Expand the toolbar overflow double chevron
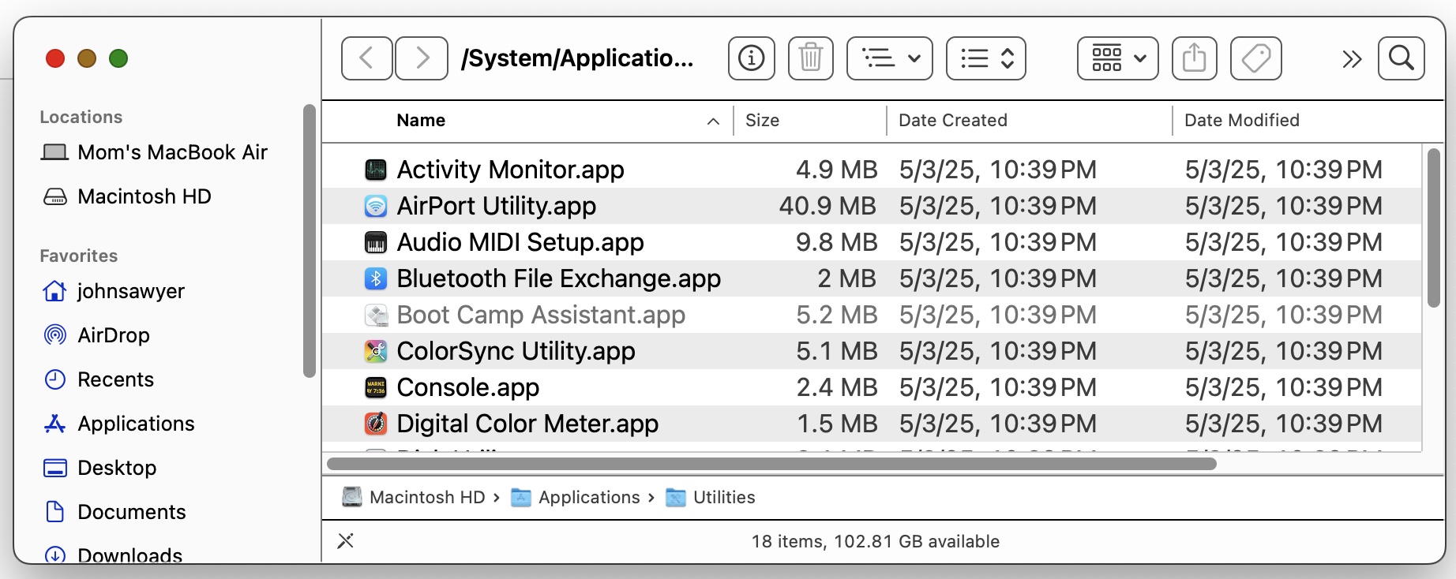 (1351, 59)
